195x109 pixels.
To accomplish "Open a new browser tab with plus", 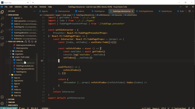I will click(33, 3).
